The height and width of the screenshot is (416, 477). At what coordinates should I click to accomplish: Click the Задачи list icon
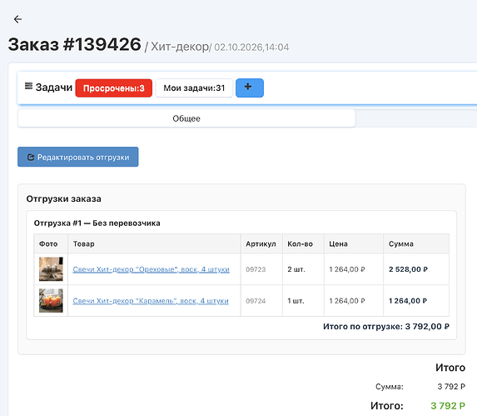(x=28, y=86)
